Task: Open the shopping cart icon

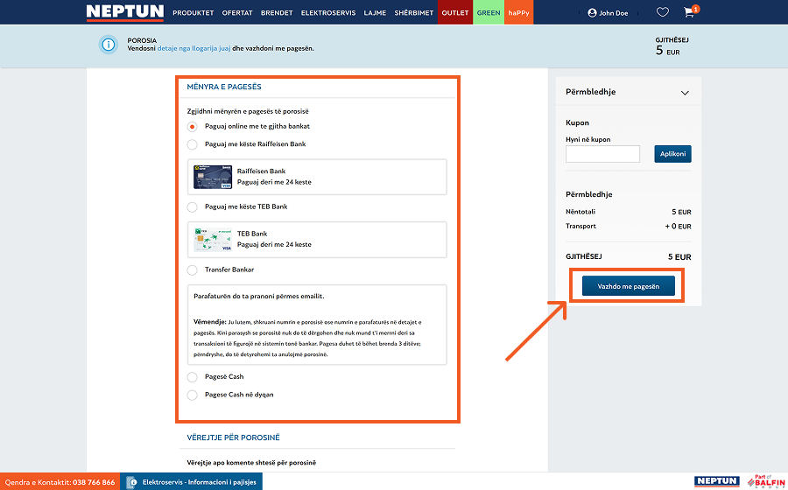Action: coord(689,13)
